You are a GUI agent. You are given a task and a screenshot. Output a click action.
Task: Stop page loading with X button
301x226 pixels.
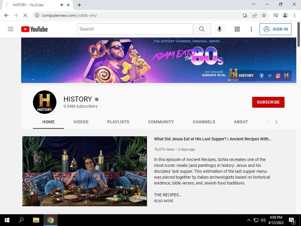(x=25, y=15)
